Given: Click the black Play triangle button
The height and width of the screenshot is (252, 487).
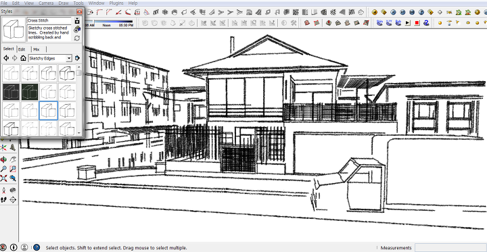Looking at the screenshot, I should click(x=408, y=23).
